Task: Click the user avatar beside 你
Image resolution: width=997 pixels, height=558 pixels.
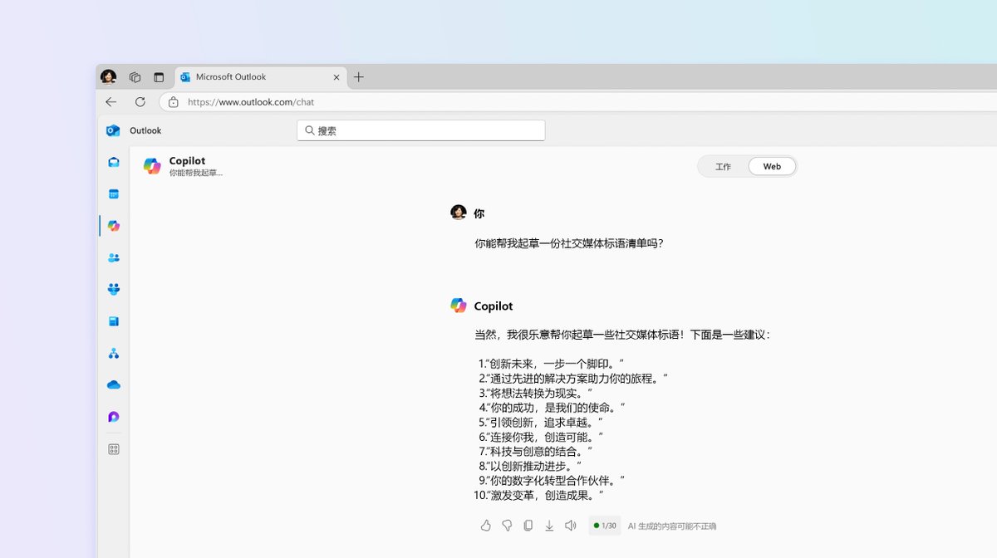Action: (459, 213)
